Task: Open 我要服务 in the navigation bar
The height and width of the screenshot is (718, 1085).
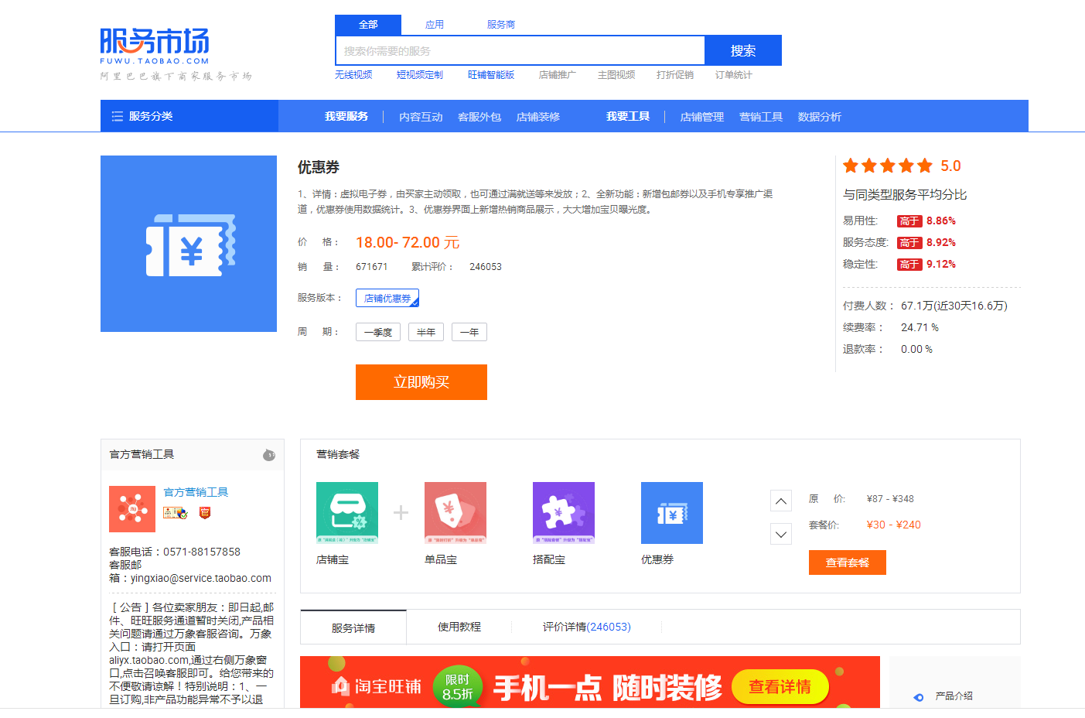Action: 346,116
